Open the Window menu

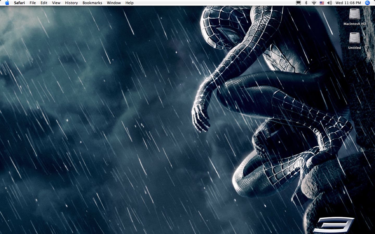[114, 3]
